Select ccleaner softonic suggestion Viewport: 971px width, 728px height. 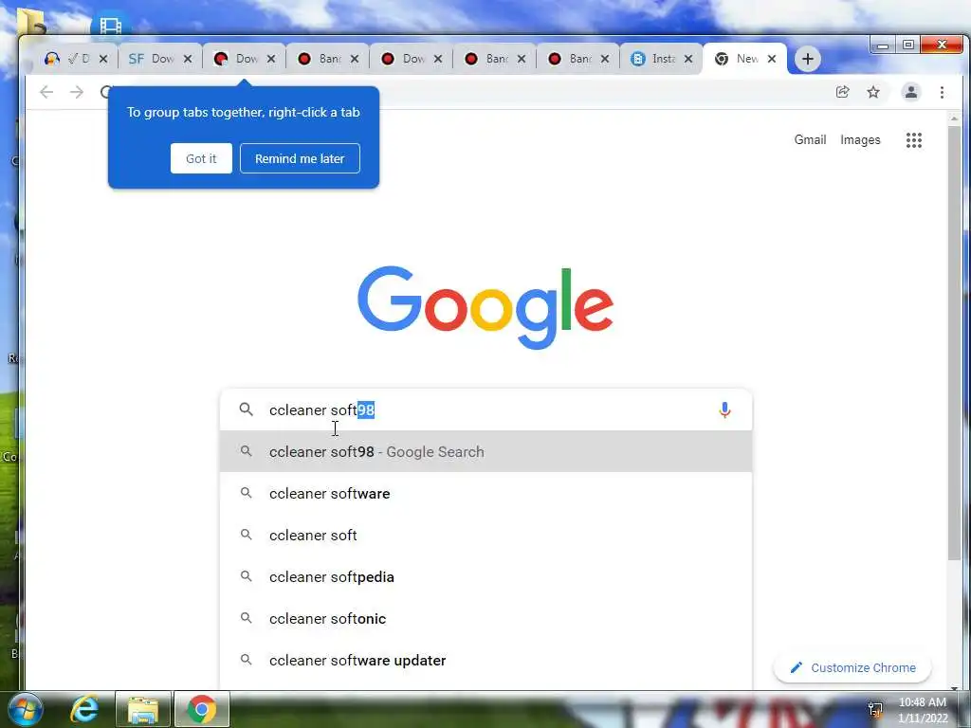point(486,618)
